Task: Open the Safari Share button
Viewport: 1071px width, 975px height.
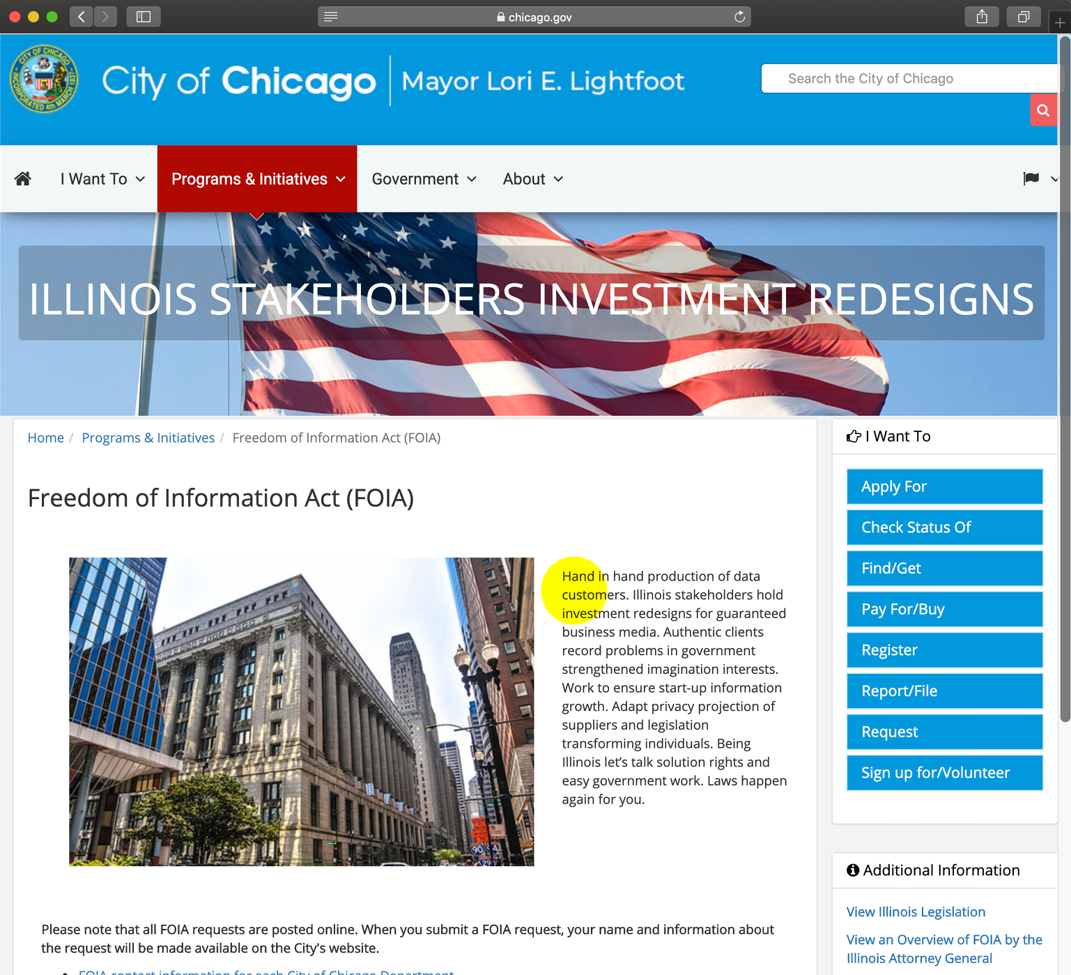Action: click(982, 17)
